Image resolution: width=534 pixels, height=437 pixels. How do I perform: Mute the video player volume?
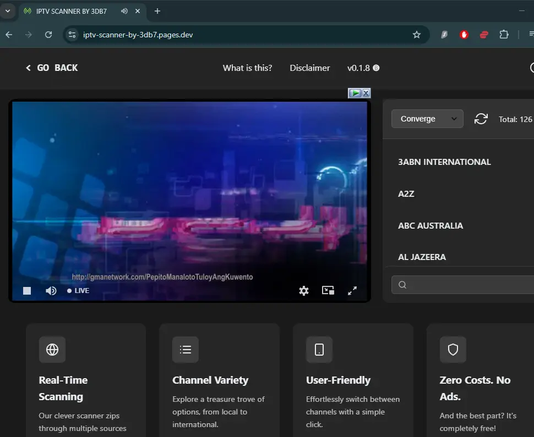pos(51,291)
